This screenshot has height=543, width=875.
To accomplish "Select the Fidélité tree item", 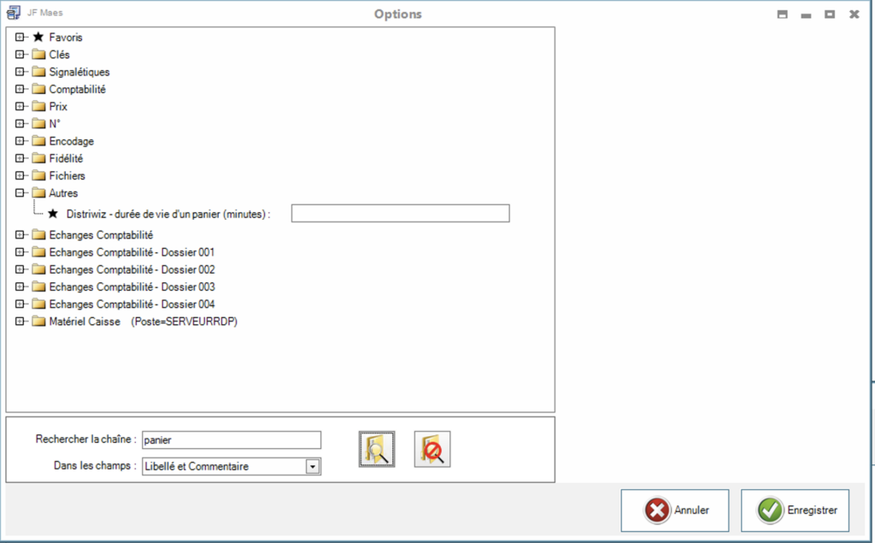I will [66, 158].
